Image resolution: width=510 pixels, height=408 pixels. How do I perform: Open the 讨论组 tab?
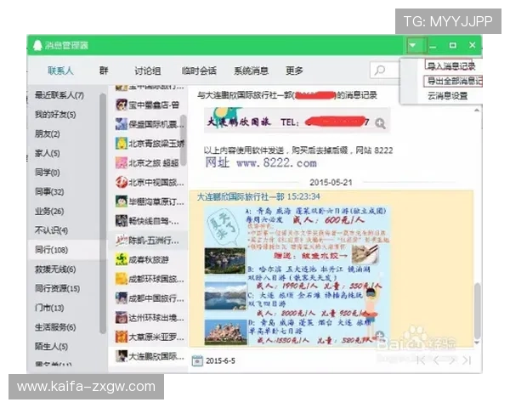coord(148,71)
